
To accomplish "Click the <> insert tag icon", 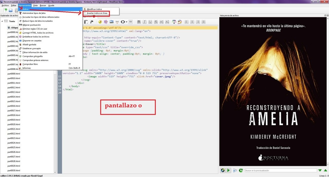I will pyautogui.click(x=123, y=22).
